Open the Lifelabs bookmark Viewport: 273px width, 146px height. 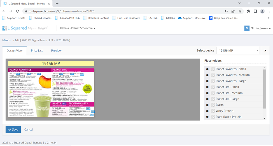(x=168, y=18)
